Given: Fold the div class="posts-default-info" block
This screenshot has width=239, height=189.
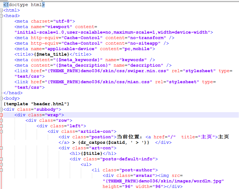Looking at the screenshot, I should pos(1,159).
